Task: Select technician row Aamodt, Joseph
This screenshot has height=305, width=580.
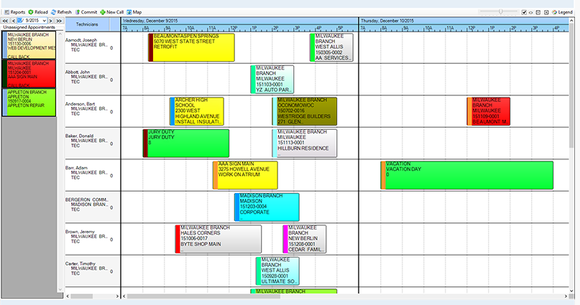Action: 93,47
